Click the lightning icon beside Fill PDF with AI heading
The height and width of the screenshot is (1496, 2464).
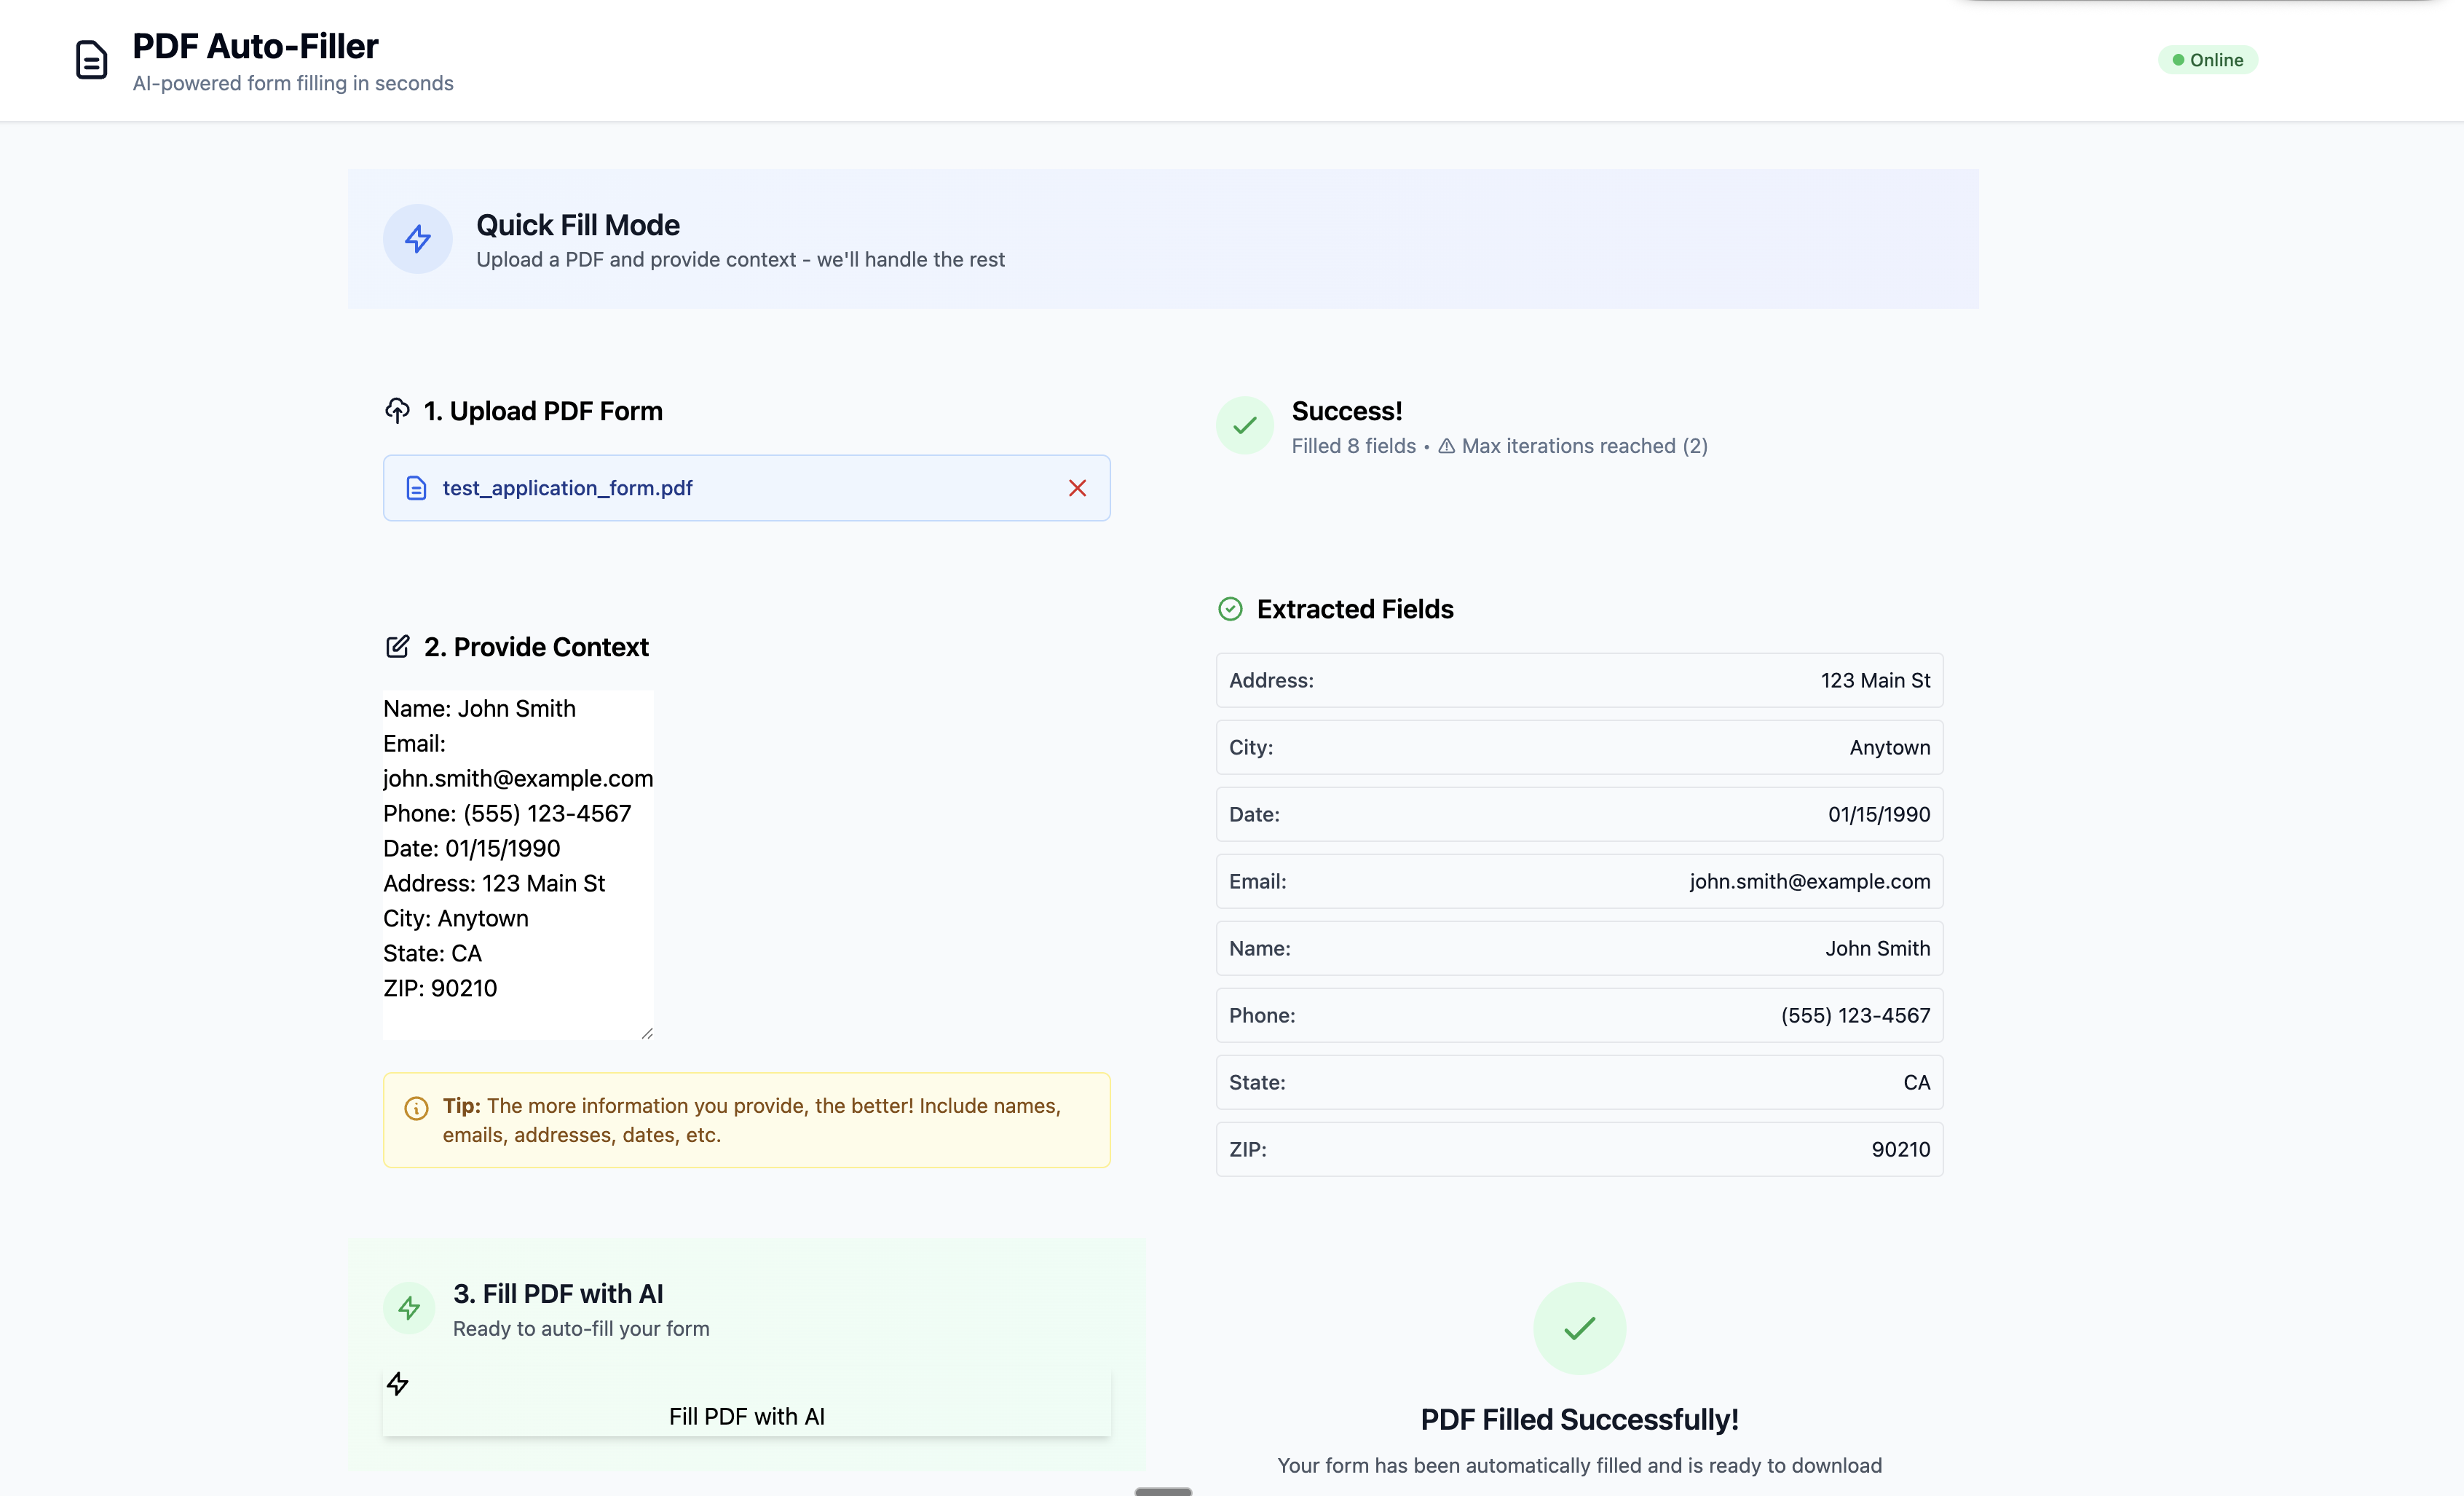pos(408,1308)
